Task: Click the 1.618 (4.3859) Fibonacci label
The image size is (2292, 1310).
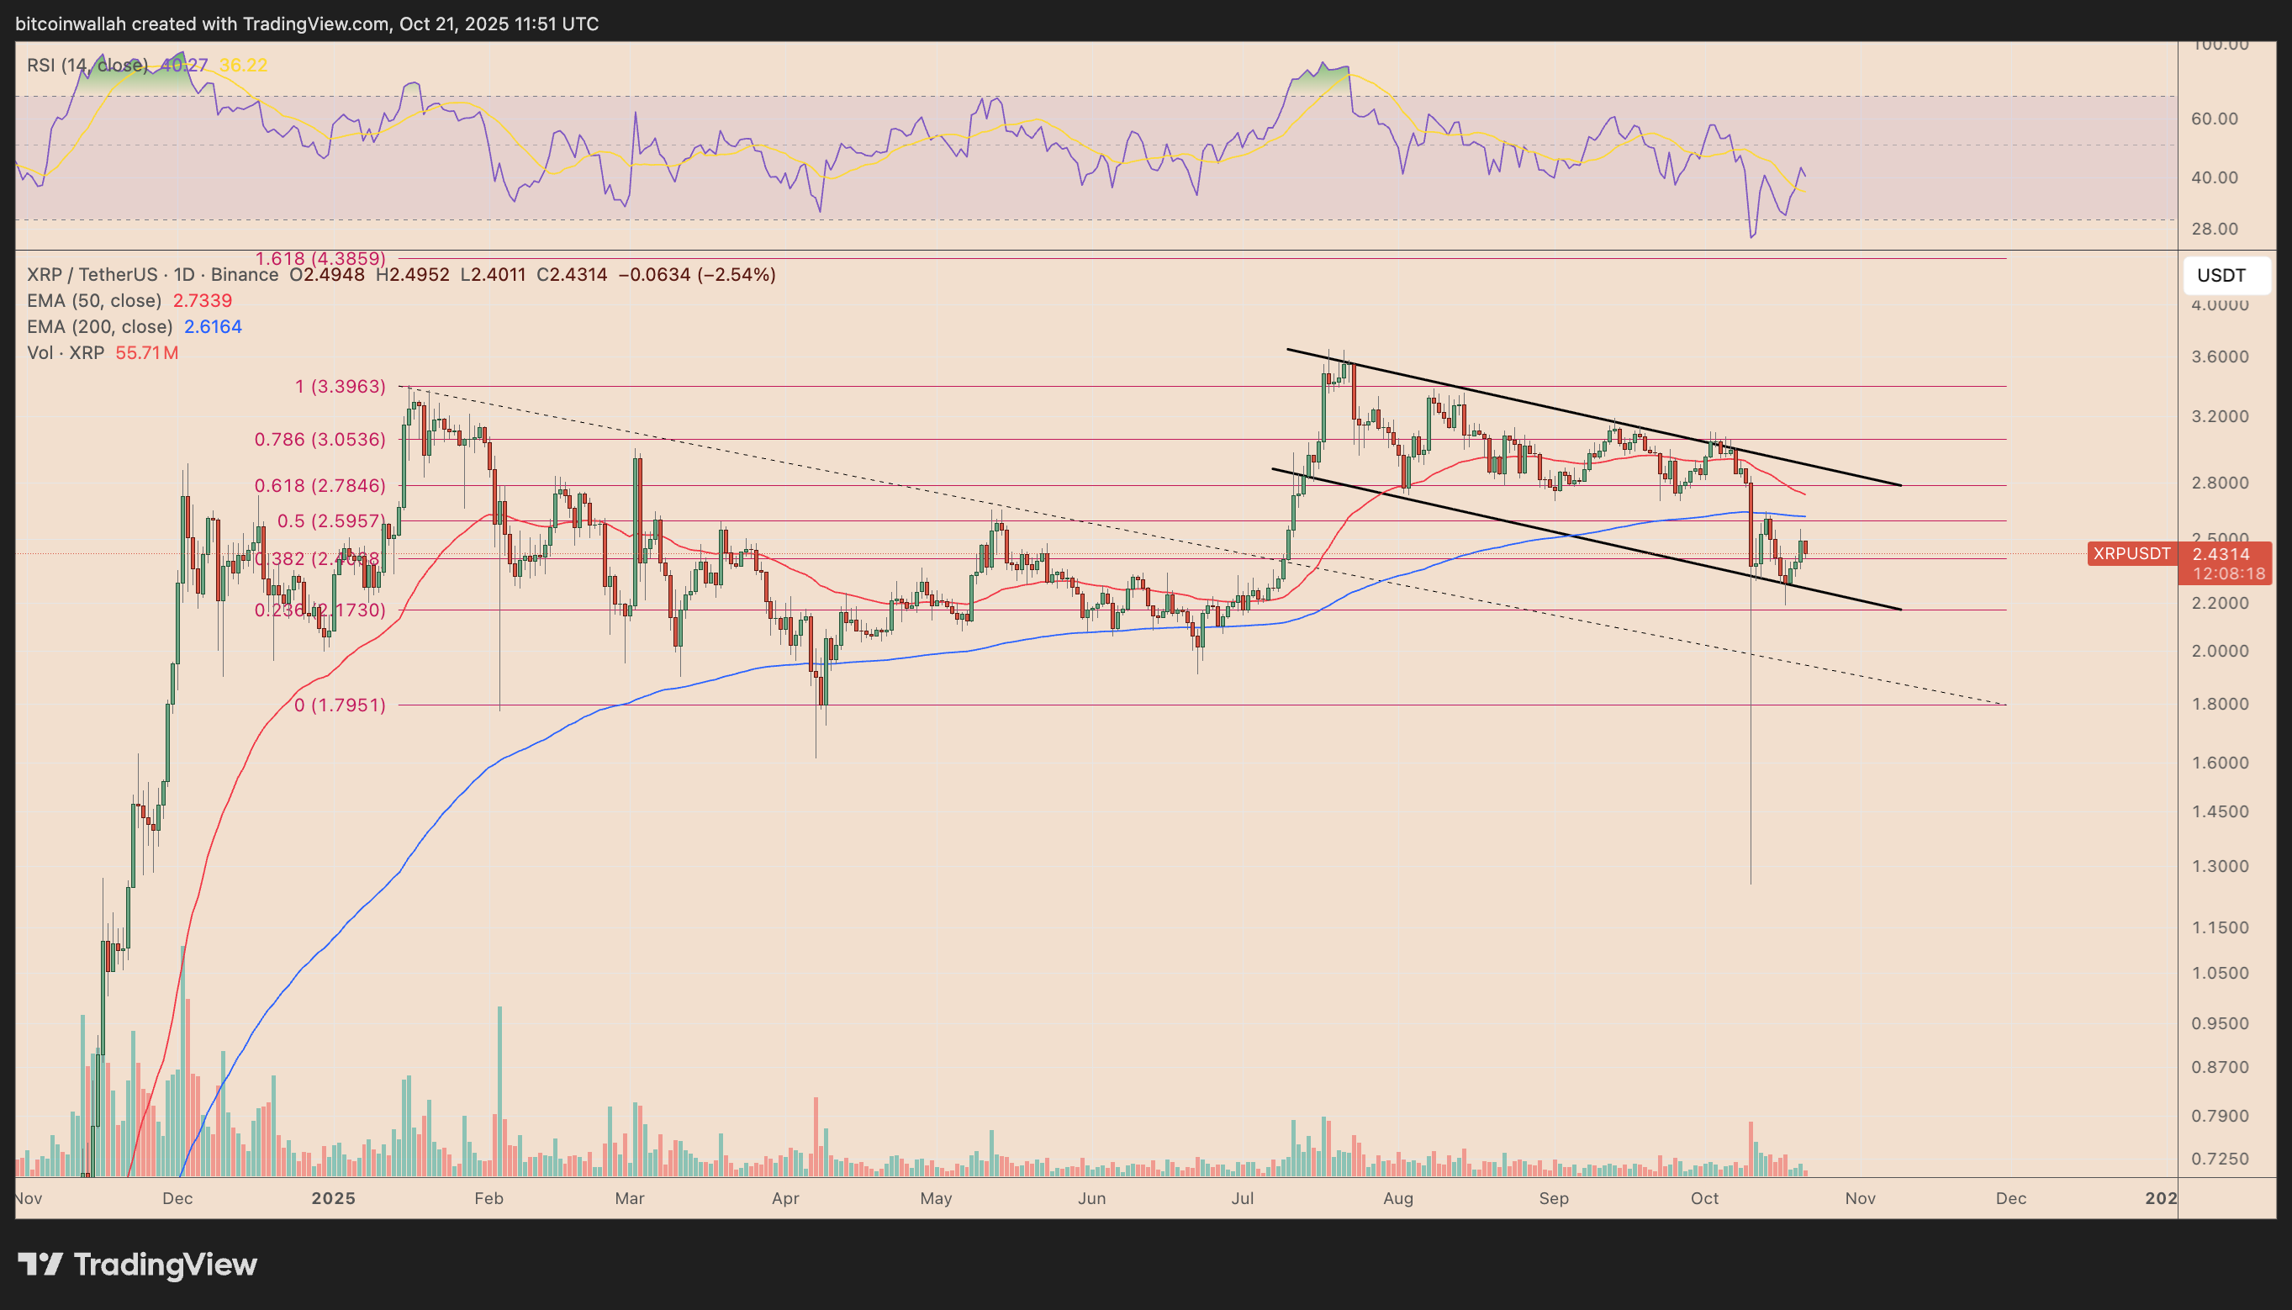Action: click(320, 258)
